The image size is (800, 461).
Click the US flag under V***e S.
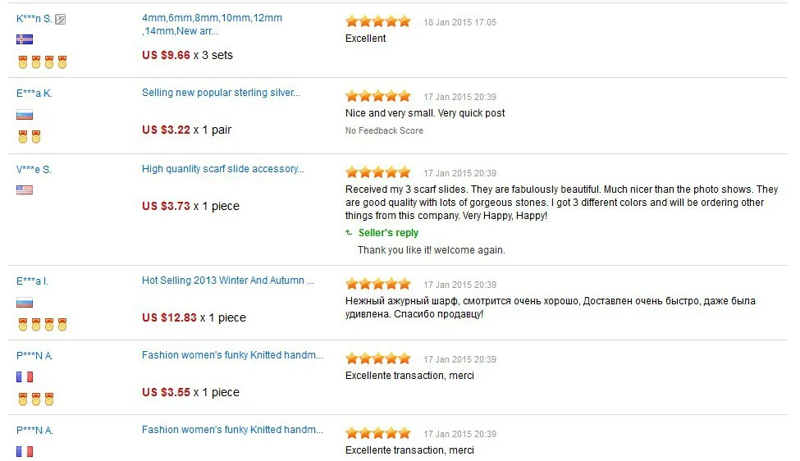(25, 190)
